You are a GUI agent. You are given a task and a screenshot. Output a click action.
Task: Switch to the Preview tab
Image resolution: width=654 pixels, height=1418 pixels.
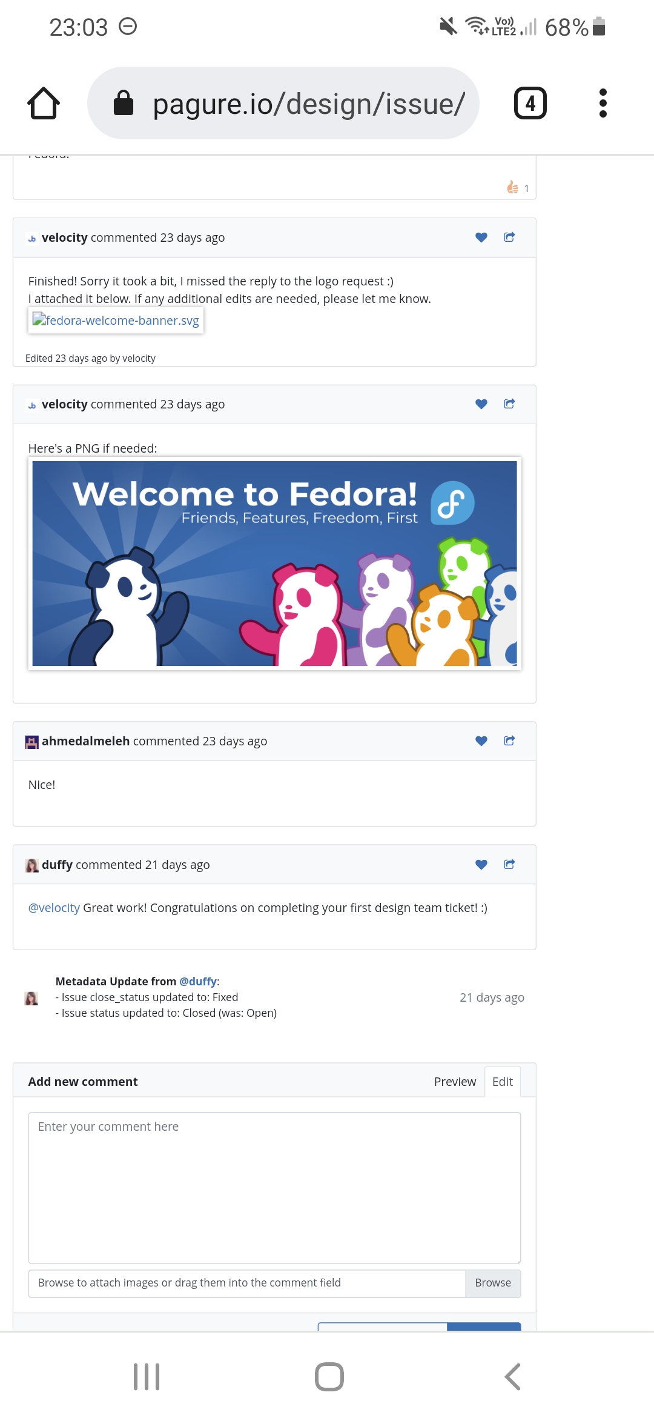point(455,1082)
